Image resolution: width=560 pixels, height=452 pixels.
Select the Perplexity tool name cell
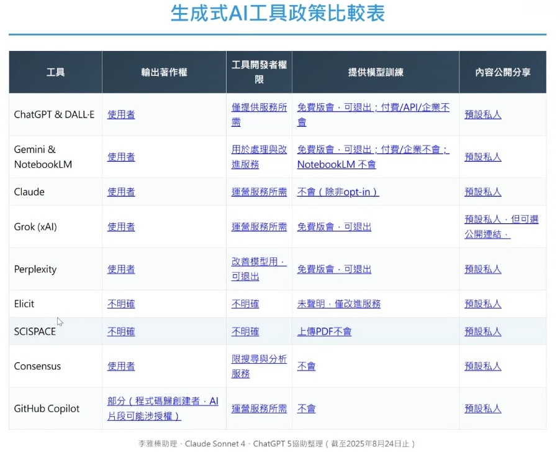coord(55,269)
